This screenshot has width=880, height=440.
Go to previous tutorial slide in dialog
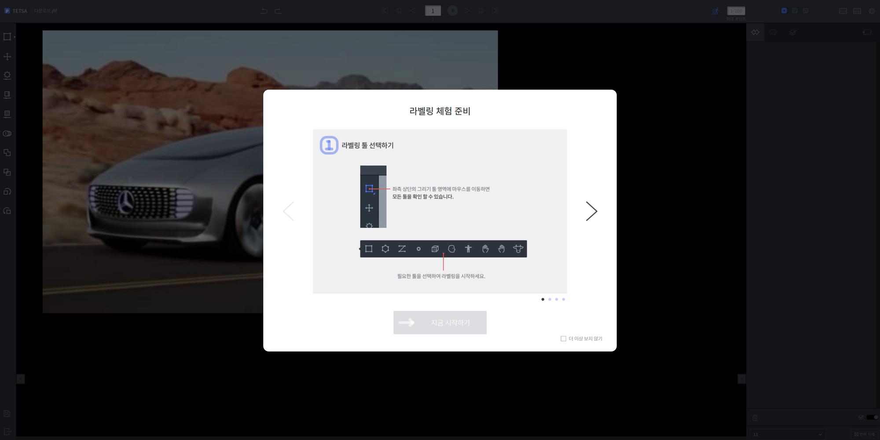tap(289, 211)
